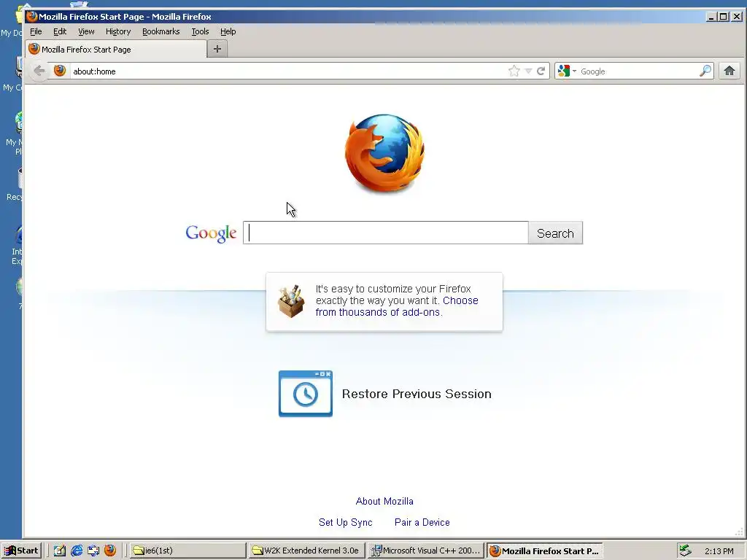Click the Search button next to Google field

tap(555, 233)
